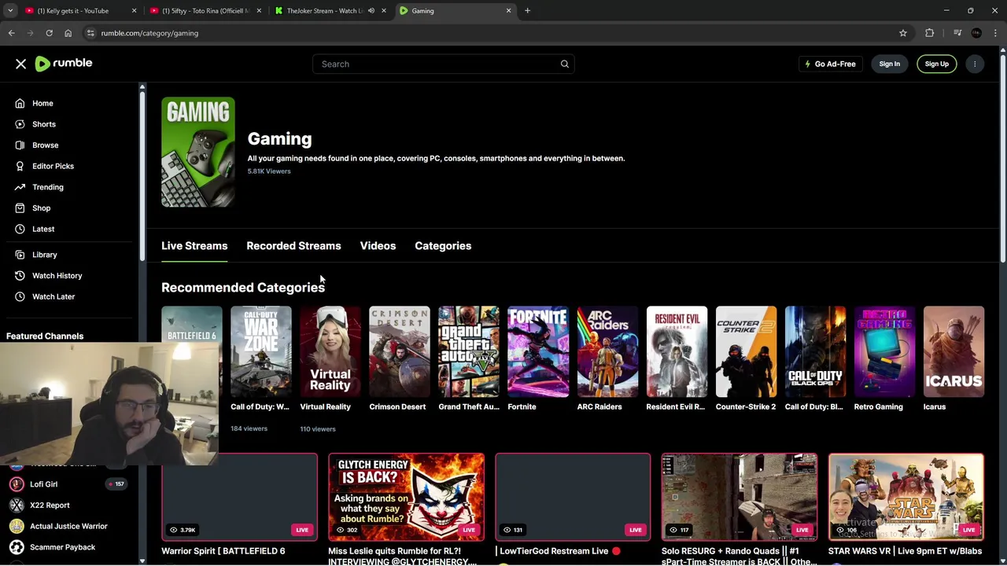Switch to Categories tab
This screenshot has width=1007, height=566.
pos(443,246)
